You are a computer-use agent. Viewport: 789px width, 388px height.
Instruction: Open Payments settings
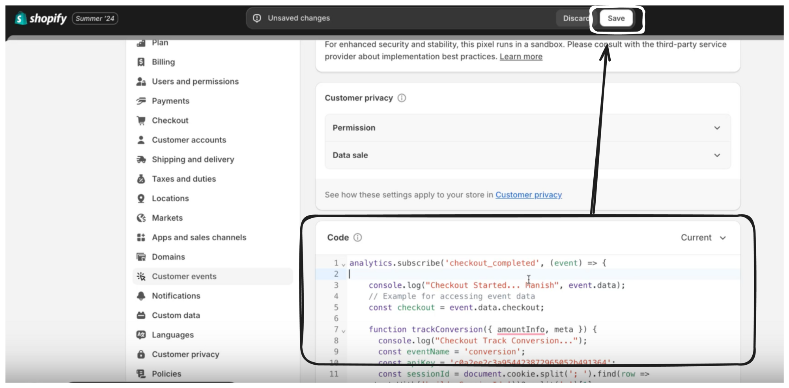[171, 101]
